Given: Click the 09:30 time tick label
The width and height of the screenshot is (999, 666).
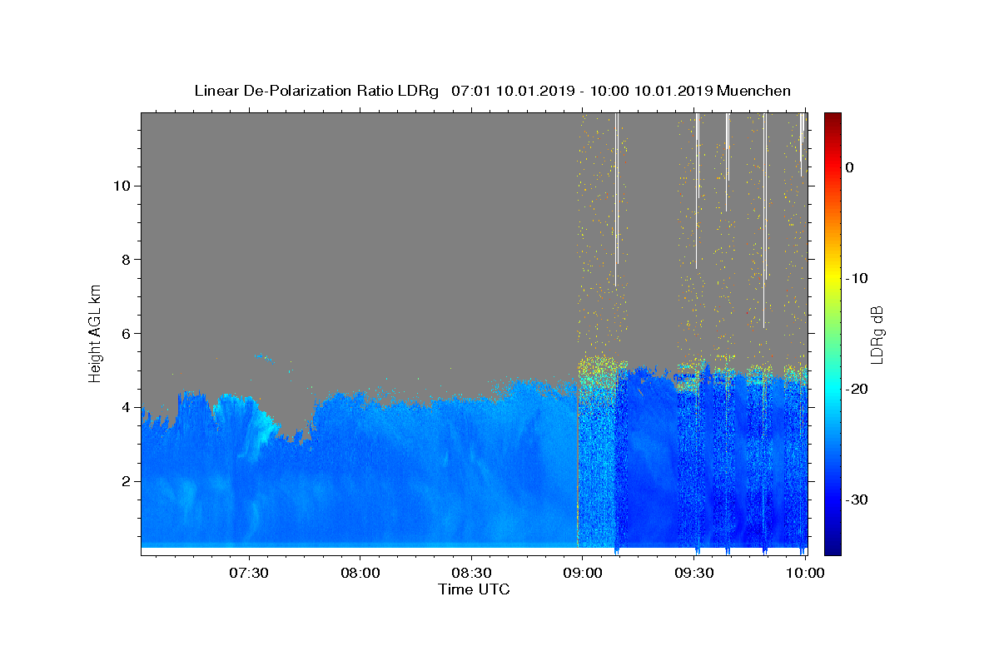Looking at the screenshot, I should click(x=695, y=573).
